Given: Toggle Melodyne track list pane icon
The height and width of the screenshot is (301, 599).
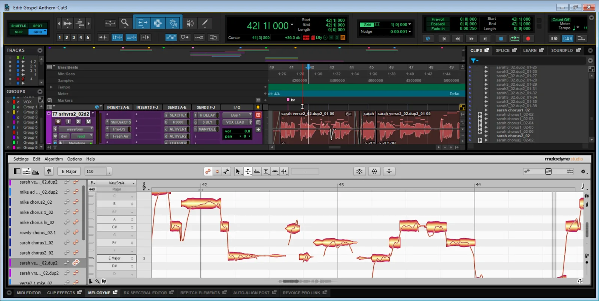Looking at the screenshot, I should 17,171.
